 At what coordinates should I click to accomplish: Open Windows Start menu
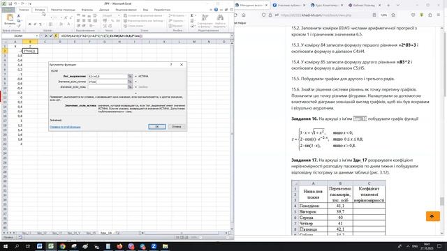[x=6, y=246]
